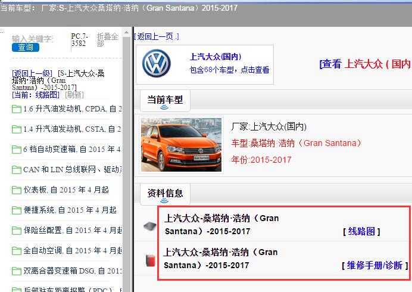This screenshot has height=292, width=412.
Task: Select tree entry 仪表板, 自 2015 年 4 月起
Action: point(66,190)
